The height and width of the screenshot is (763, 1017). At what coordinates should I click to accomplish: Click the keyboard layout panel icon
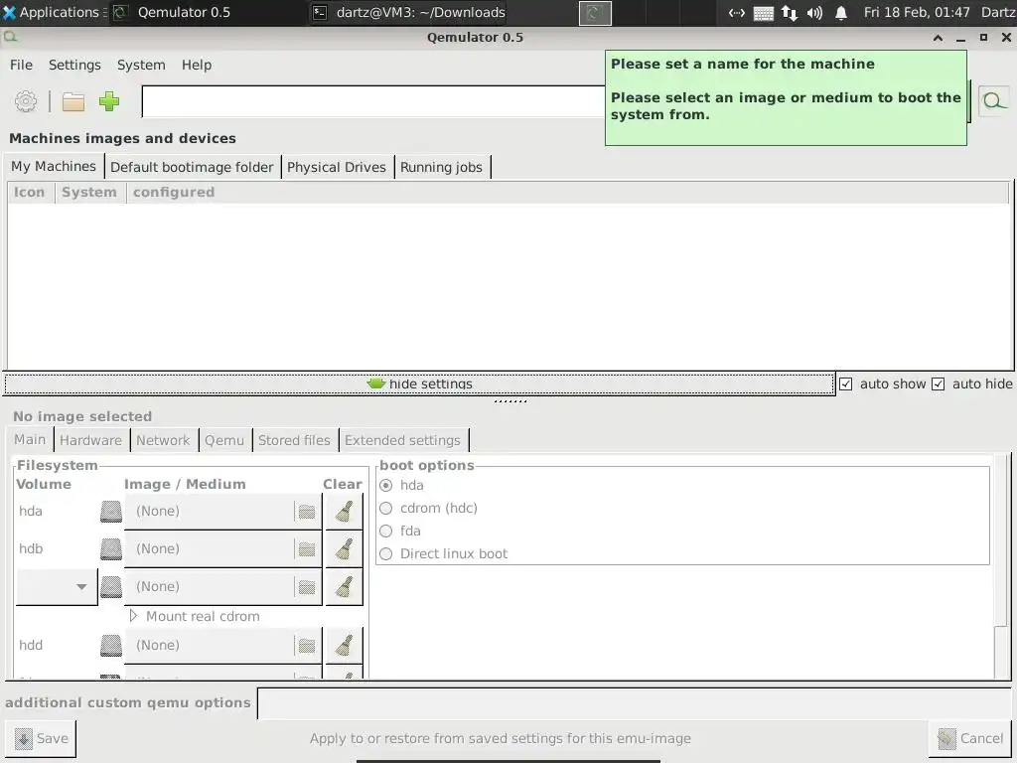[x=764, y=13]
